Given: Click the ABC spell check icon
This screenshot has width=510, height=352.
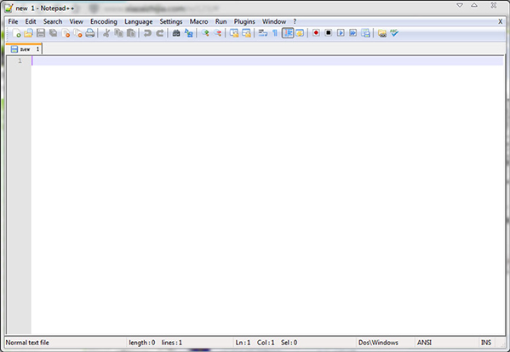Looking at the screenshot, I should tap(394, 33).
